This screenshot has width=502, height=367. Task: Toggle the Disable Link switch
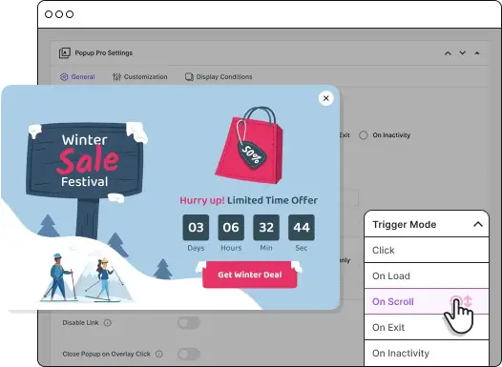189,323
